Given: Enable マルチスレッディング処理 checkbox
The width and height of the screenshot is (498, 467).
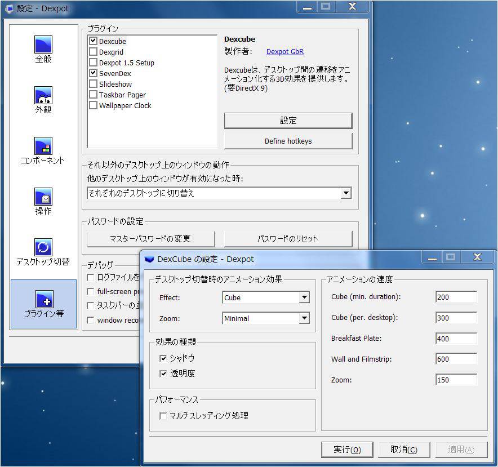Looking at the screenshot, I should coord(163,416).
